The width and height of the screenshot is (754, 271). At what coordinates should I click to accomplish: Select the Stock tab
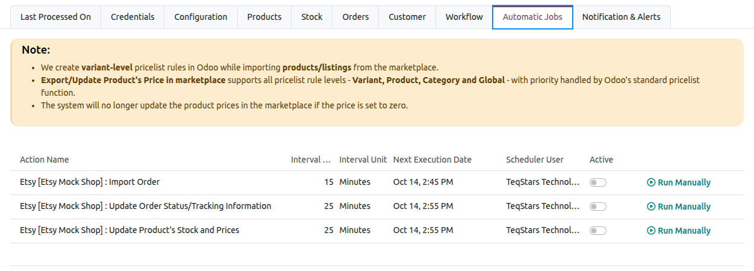point(312,17)
